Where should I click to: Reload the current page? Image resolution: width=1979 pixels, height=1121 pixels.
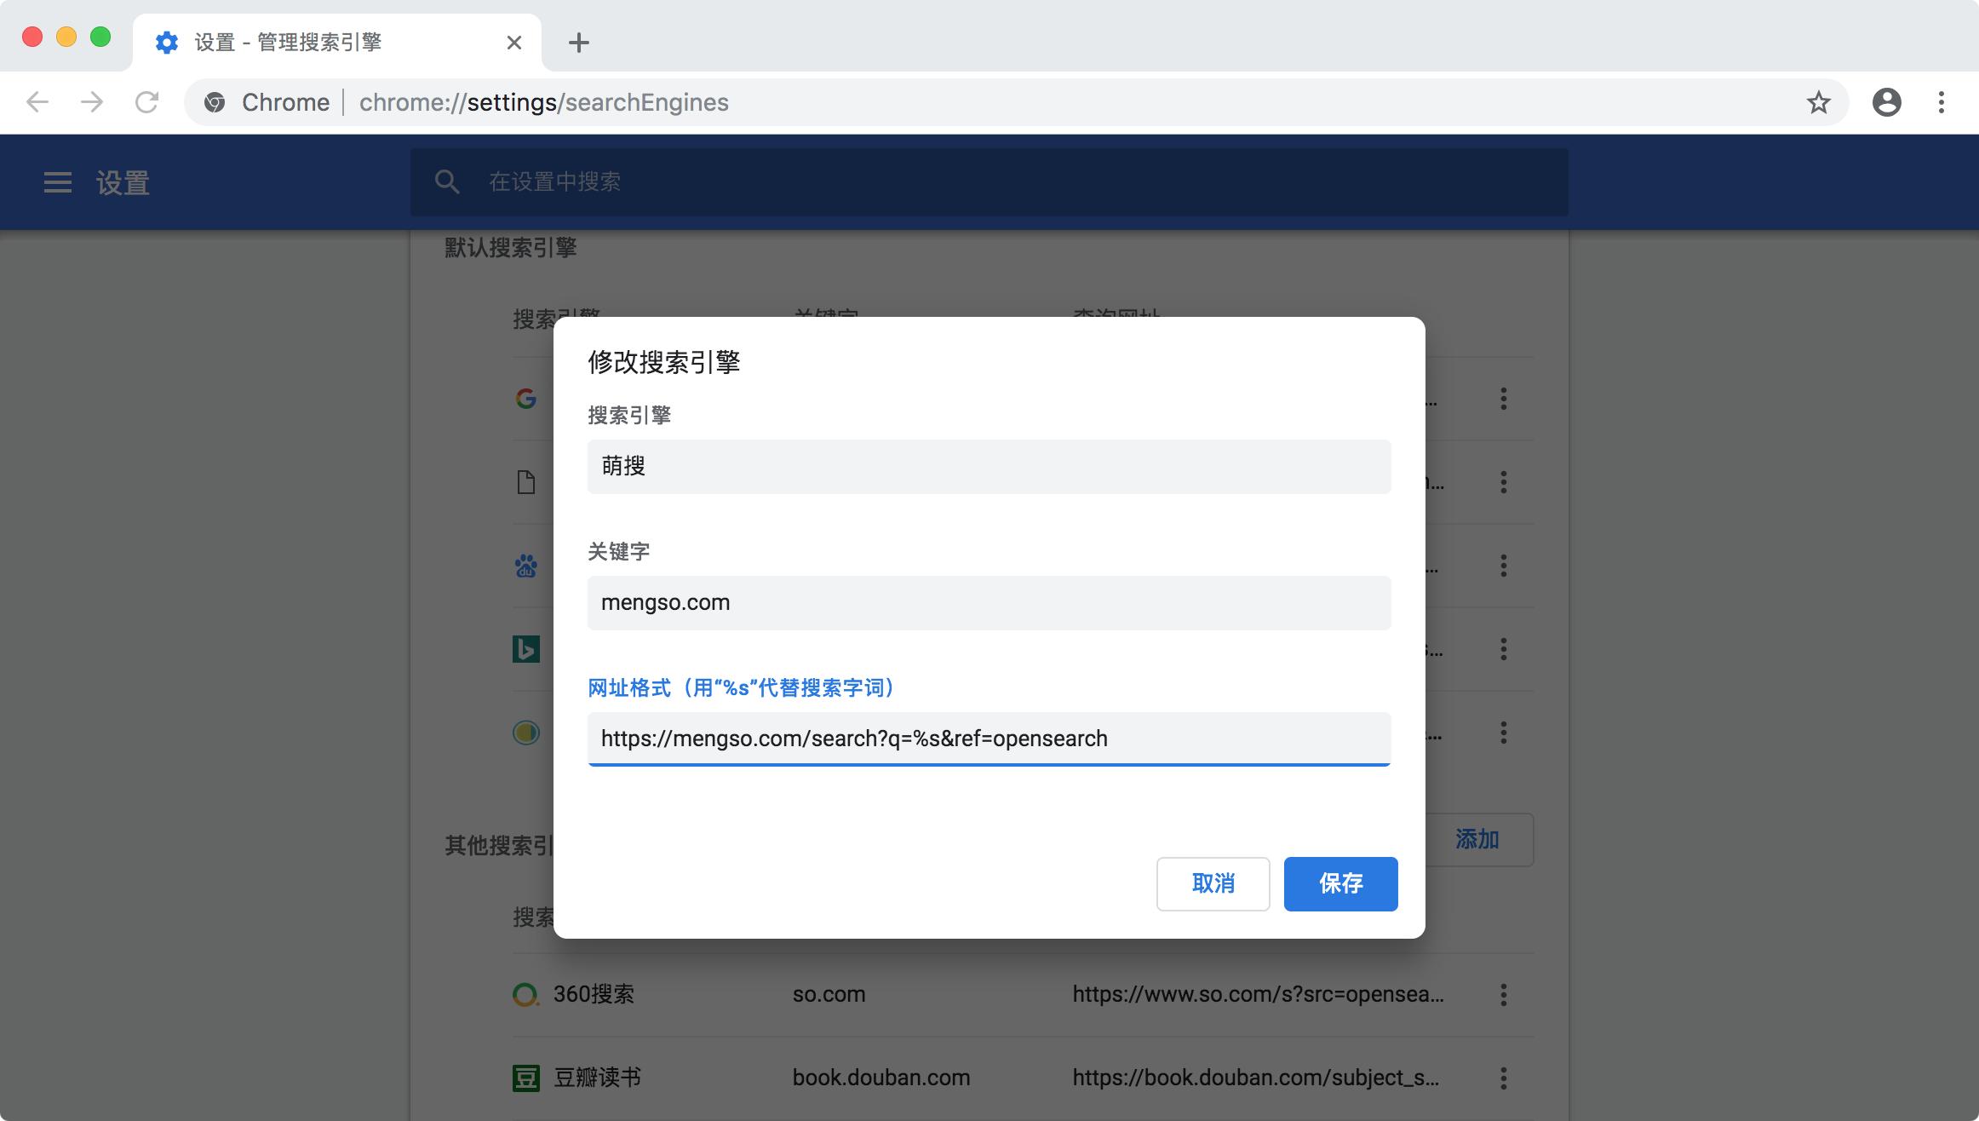(x=146, y=102)
